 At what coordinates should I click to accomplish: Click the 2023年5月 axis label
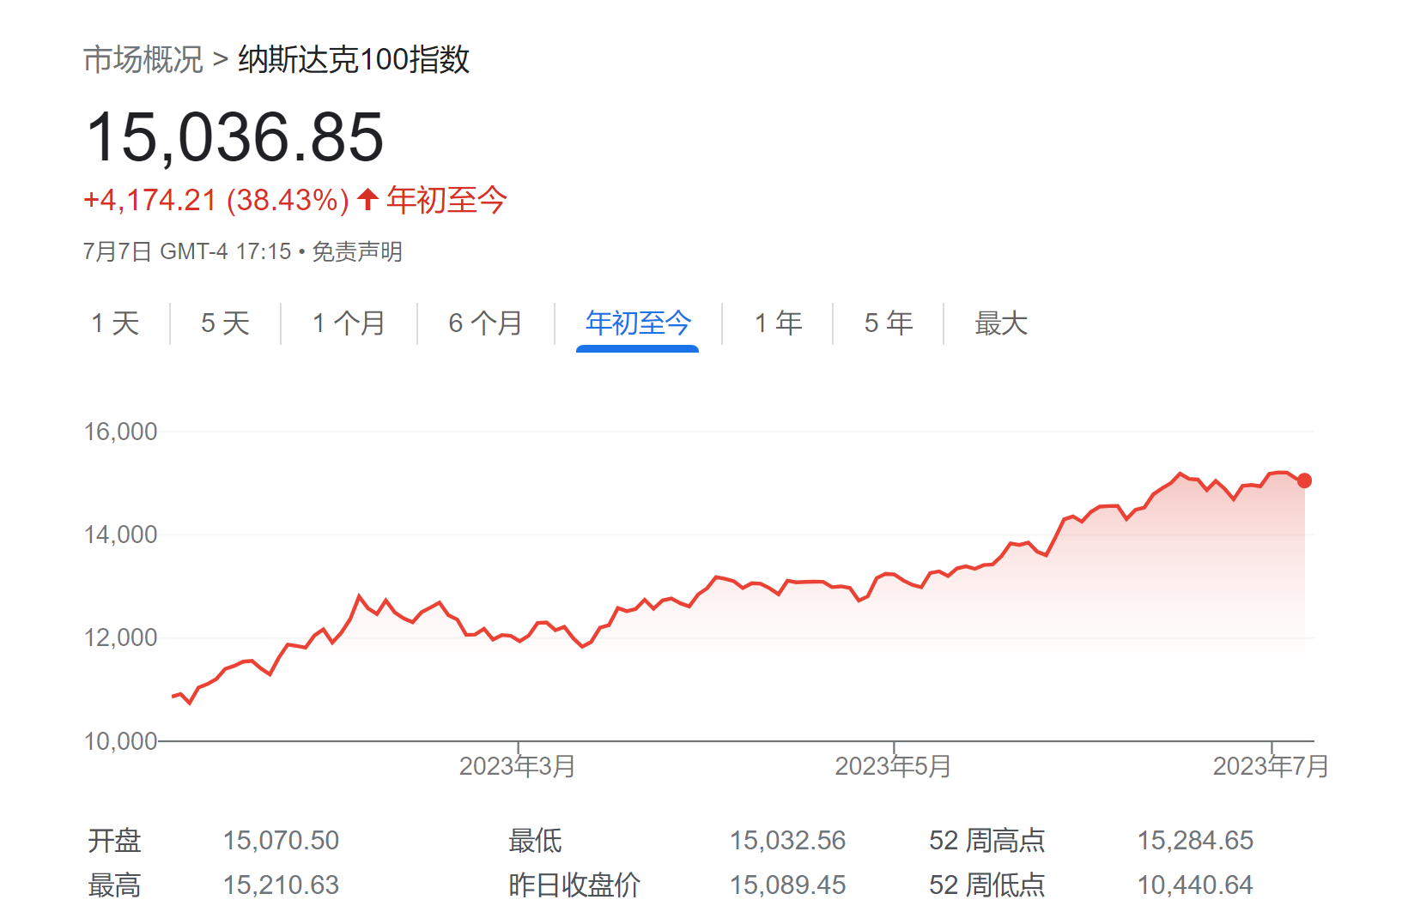(x=893, y=766)
